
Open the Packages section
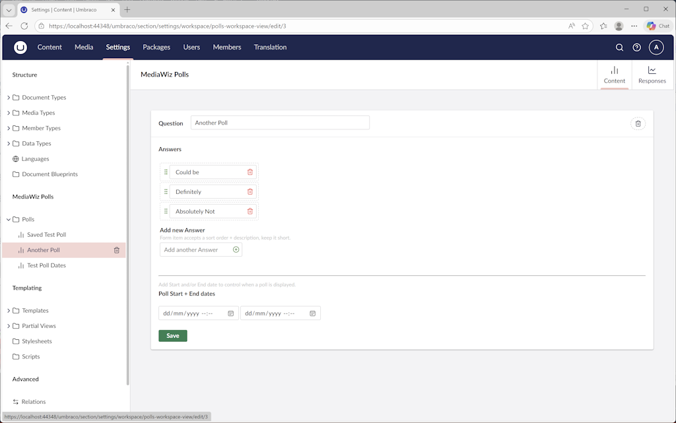coord(156,47)
